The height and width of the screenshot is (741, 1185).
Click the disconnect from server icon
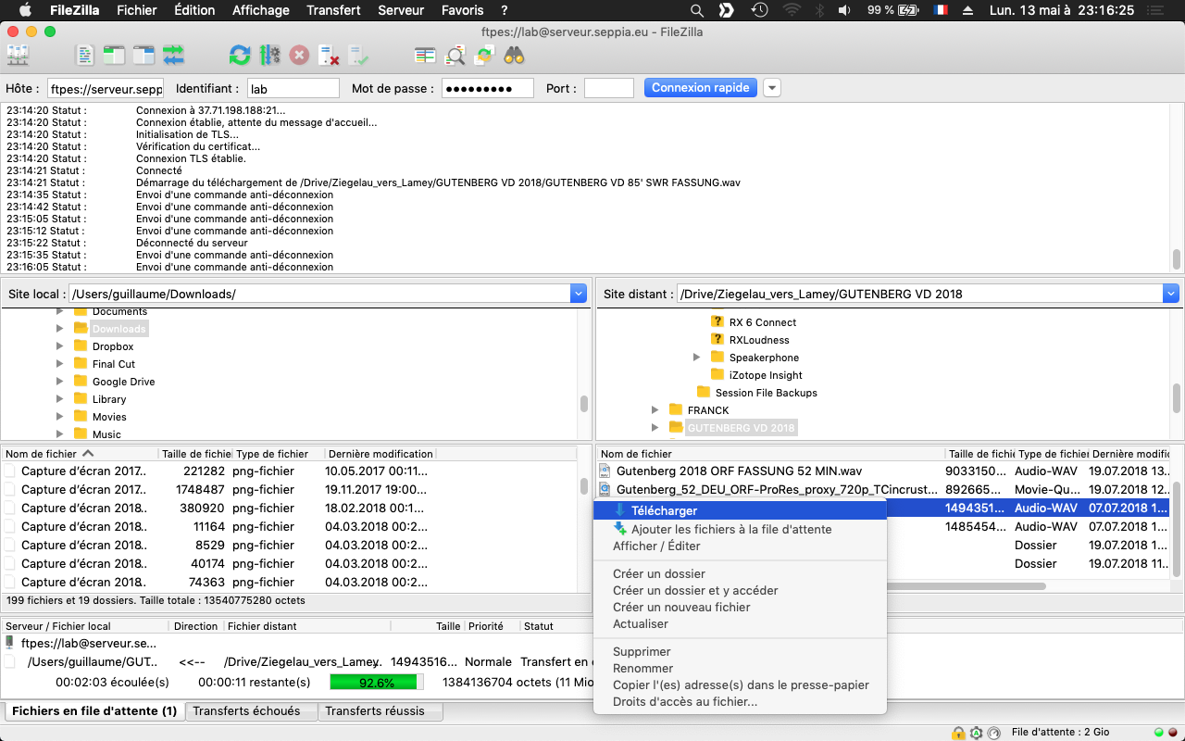[x=329, y=56]
